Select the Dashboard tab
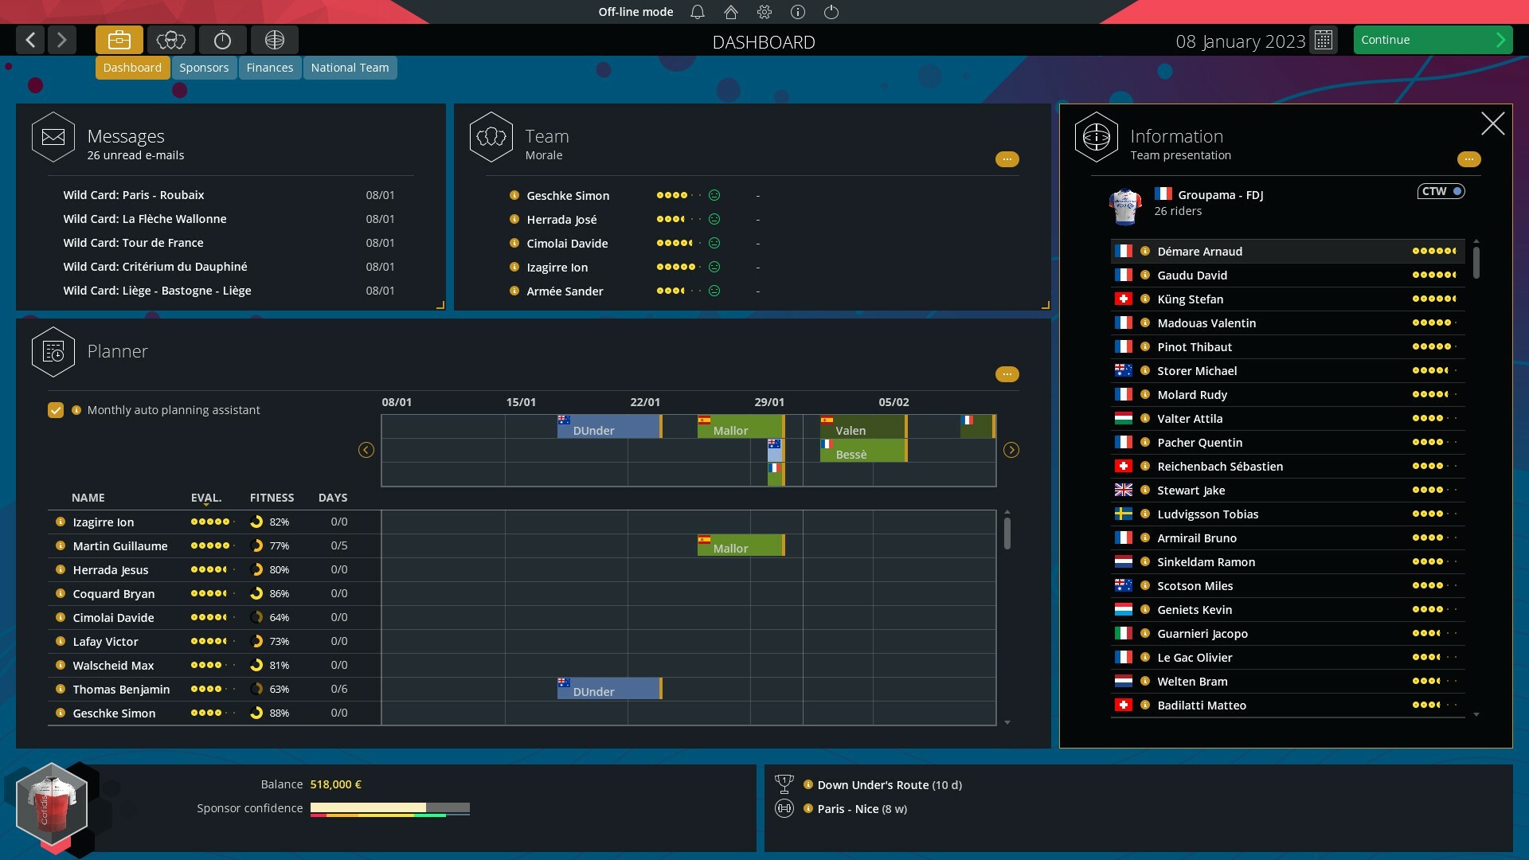Screen dimensions: 1529x860 click(x=131, y=66)
